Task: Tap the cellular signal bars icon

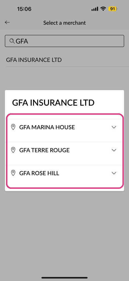Action: coord(95,9)
